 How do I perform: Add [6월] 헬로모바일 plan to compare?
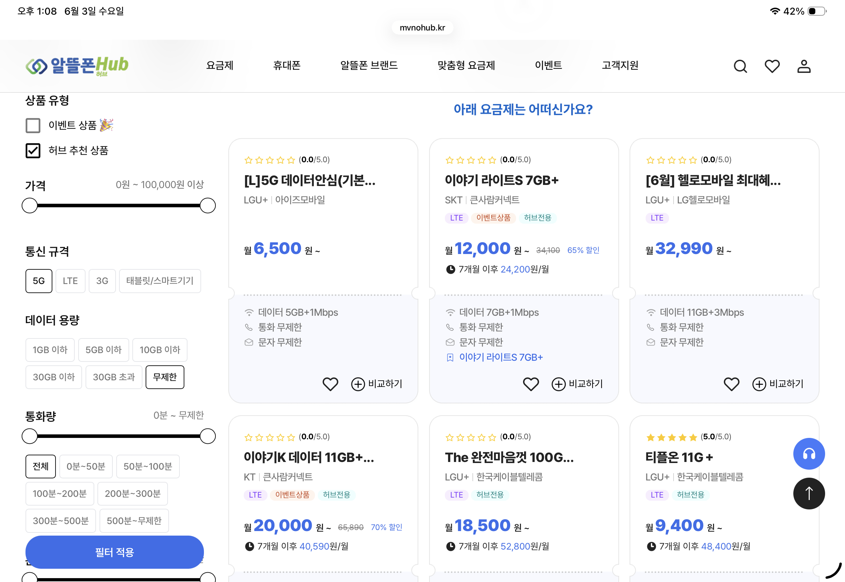(x=778, y=384)
